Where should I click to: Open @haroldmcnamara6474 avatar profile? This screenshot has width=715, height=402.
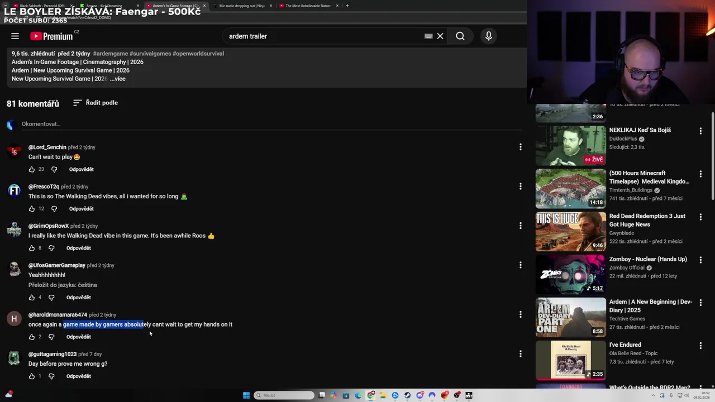coord(14,319)
